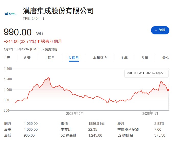Select the 最久 range tab
Screen dimensions: 173x142
pos(166,58)
